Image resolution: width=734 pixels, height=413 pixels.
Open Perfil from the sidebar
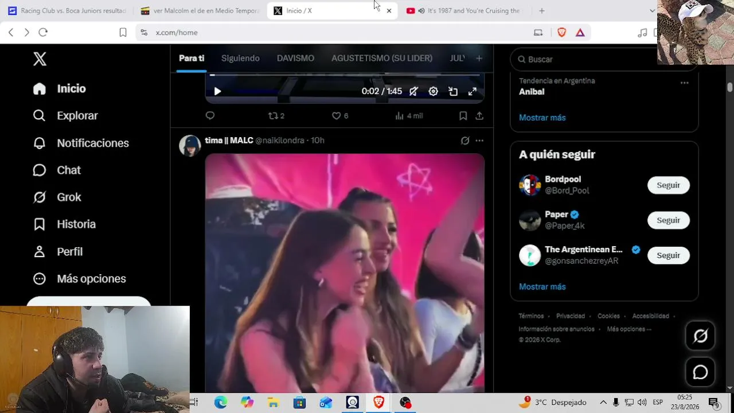[x=58, y=252]
